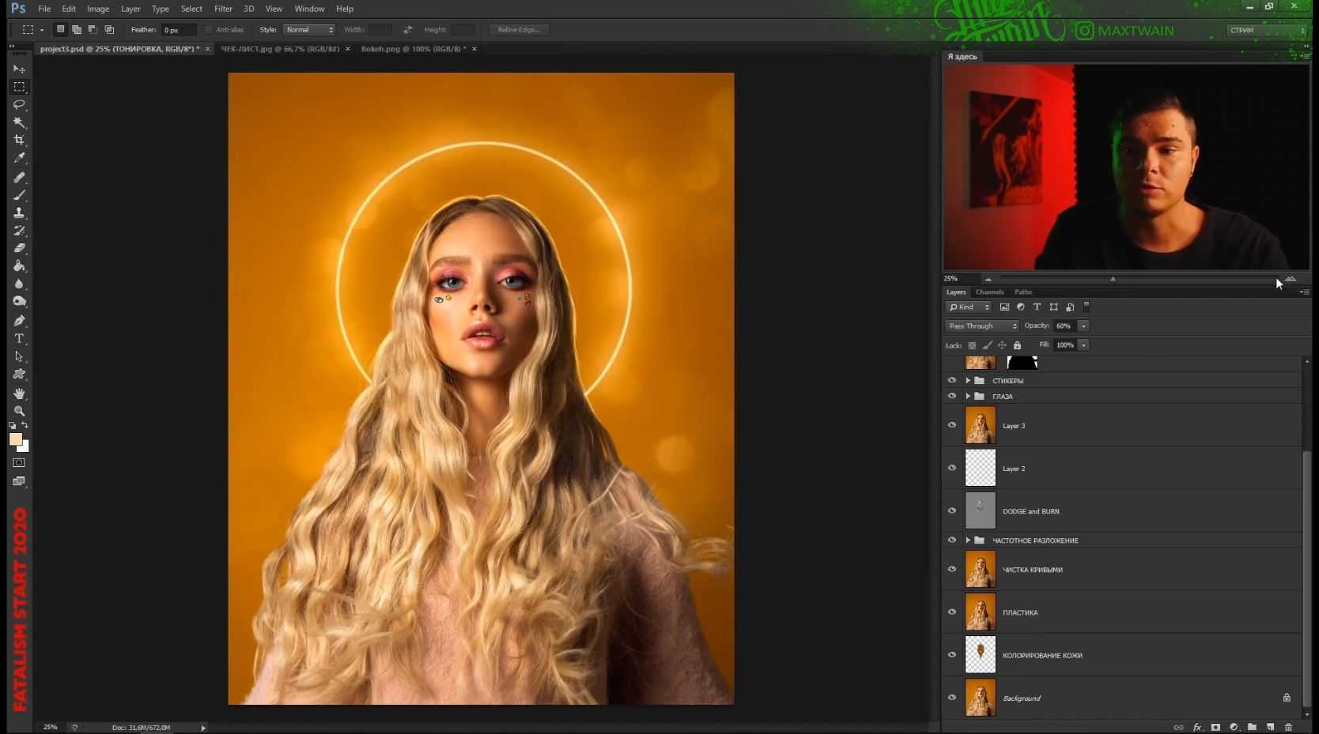Click the Lock all layer icon

(x=1018, y=345)
